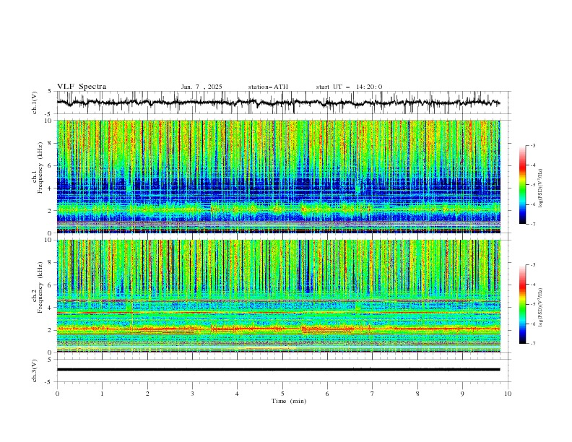Click the 'Time (min)' x-axis label
The height and width of the screenshot is (442, 572).
pyautogui.click(x=289, y=401)
